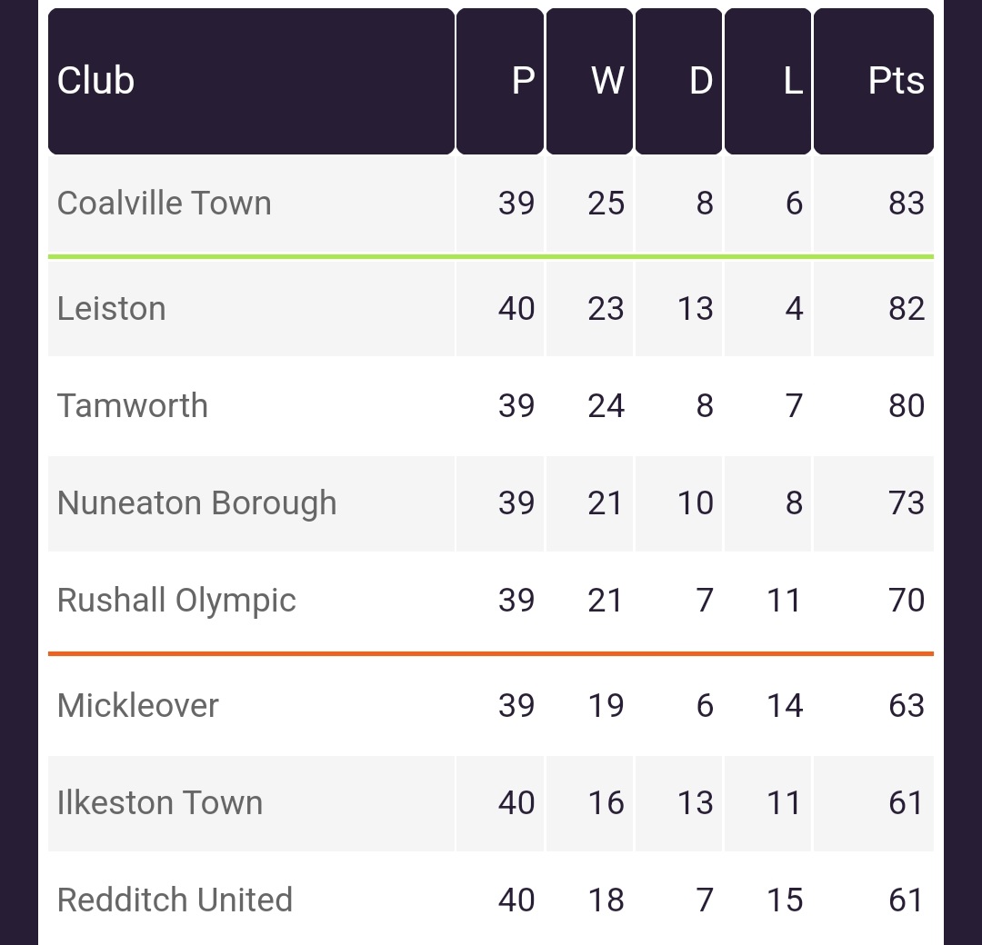Sort by the Pts points header

[874, 82]
